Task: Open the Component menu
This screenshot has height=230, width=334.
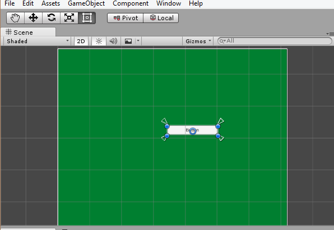Action: (x=131, y=3)
